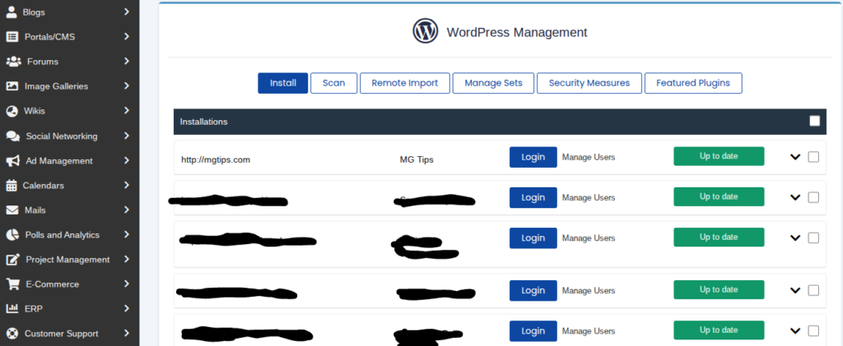Image resolution: width=843 pixels, height=346 pixels.
Task: Expand details arrow for the mgtips.com row
Action: tap(795, 157)
